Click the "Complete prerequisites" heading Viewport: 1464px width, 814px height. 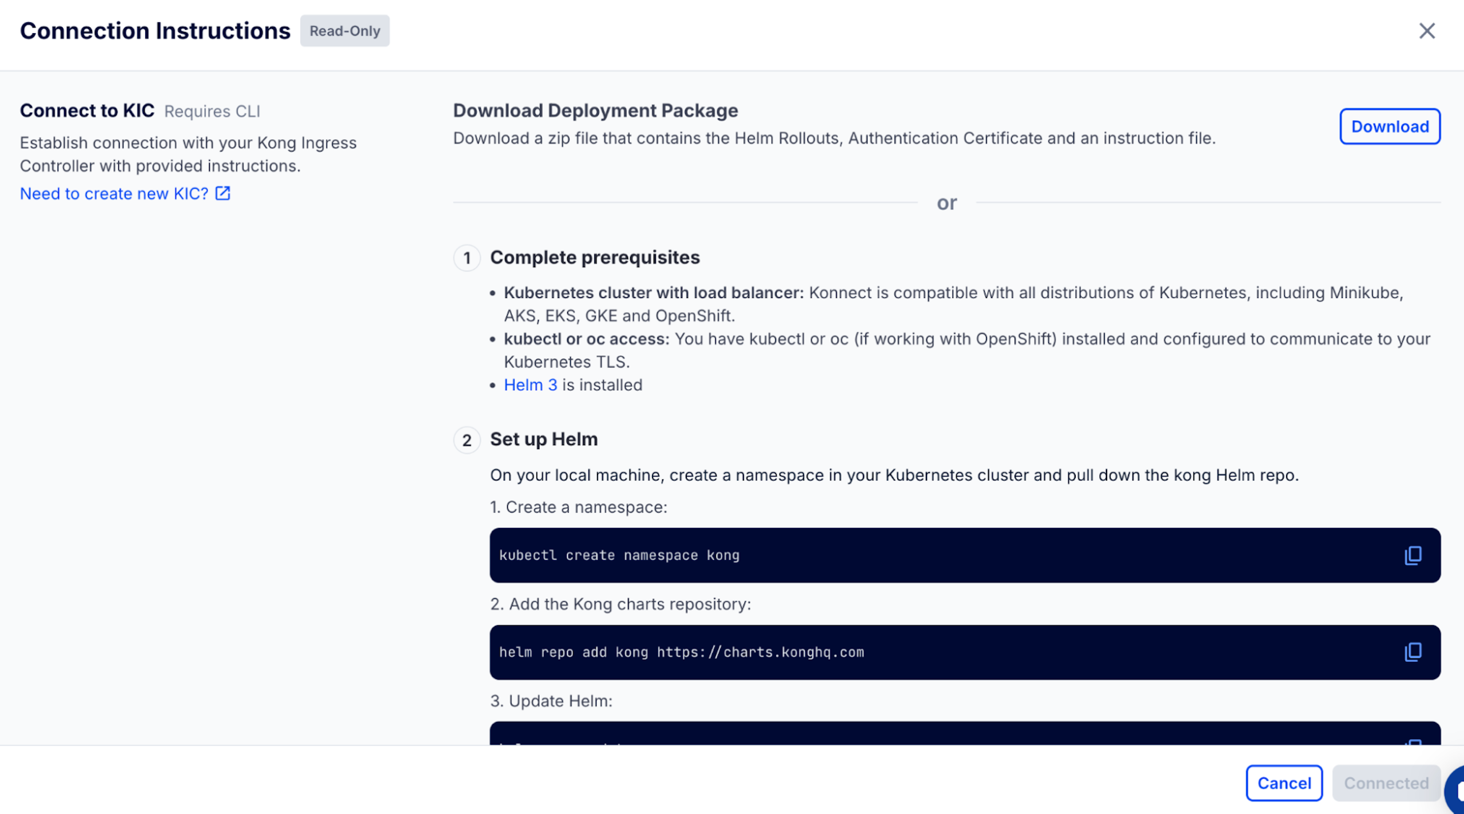click(x=595, y=257)
